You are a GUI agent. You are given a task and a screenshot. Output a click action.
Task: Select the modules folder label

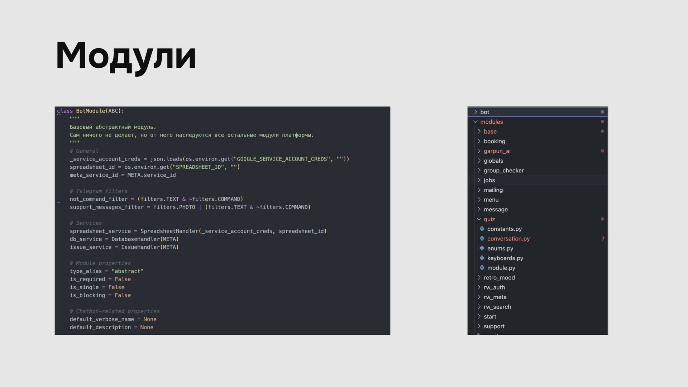coord(491,122)
